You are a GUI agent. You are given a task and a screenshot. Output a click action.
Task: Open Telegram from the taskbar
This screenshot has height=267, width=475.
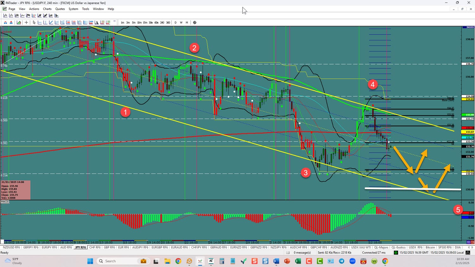(342, 261)
